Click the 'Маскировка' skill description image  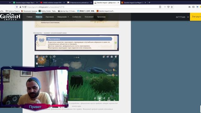click(77, 43)
